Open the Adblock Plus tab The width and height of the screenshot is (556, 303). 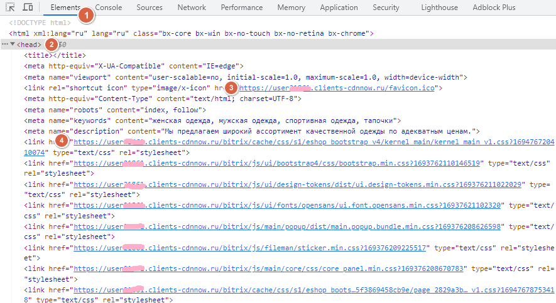(x=494, y=8)
